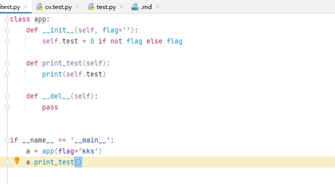Click the __init__ method name
Image resolution: width=335 pixels, height=184 pixels.
point(58,30)
